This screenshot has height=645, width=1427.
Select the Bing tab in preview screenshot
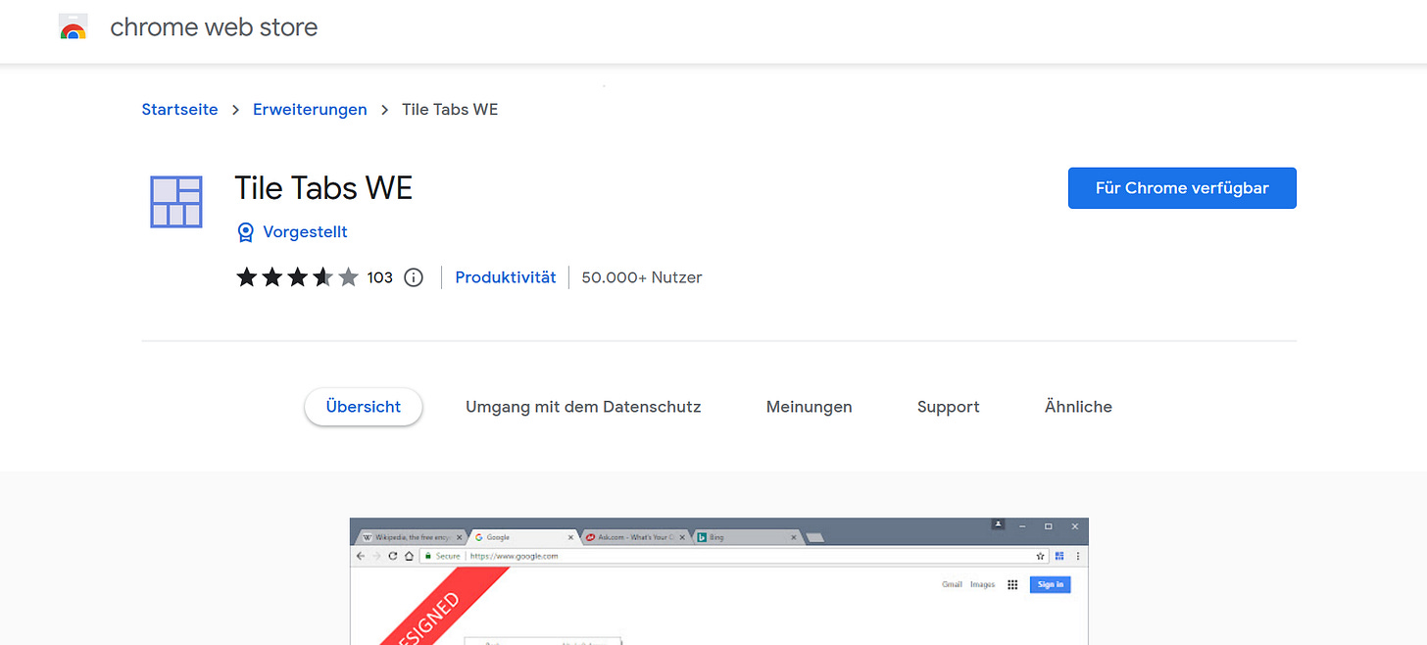(747, 537)
